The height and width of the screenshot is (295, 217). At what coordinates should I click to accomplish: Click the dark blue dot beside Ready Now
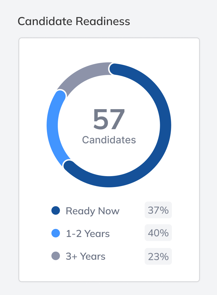click(x=56, y=210)
